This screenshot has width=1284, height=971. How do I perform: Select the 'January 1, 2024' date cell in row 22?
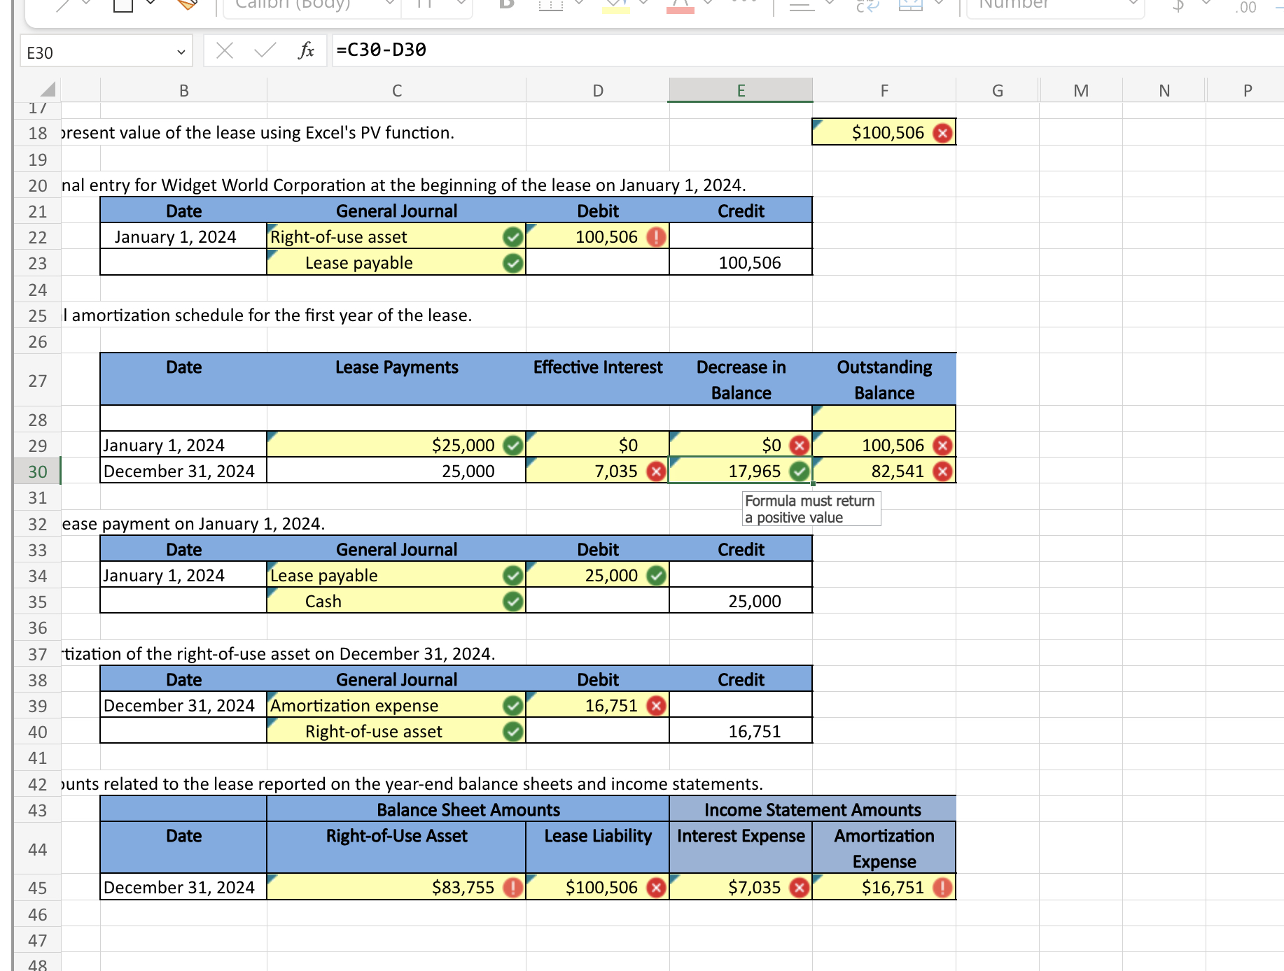(184, 237)
